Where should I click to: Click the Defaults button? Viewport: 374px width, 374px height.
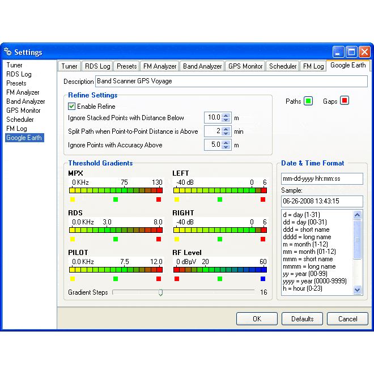[302, 318]
